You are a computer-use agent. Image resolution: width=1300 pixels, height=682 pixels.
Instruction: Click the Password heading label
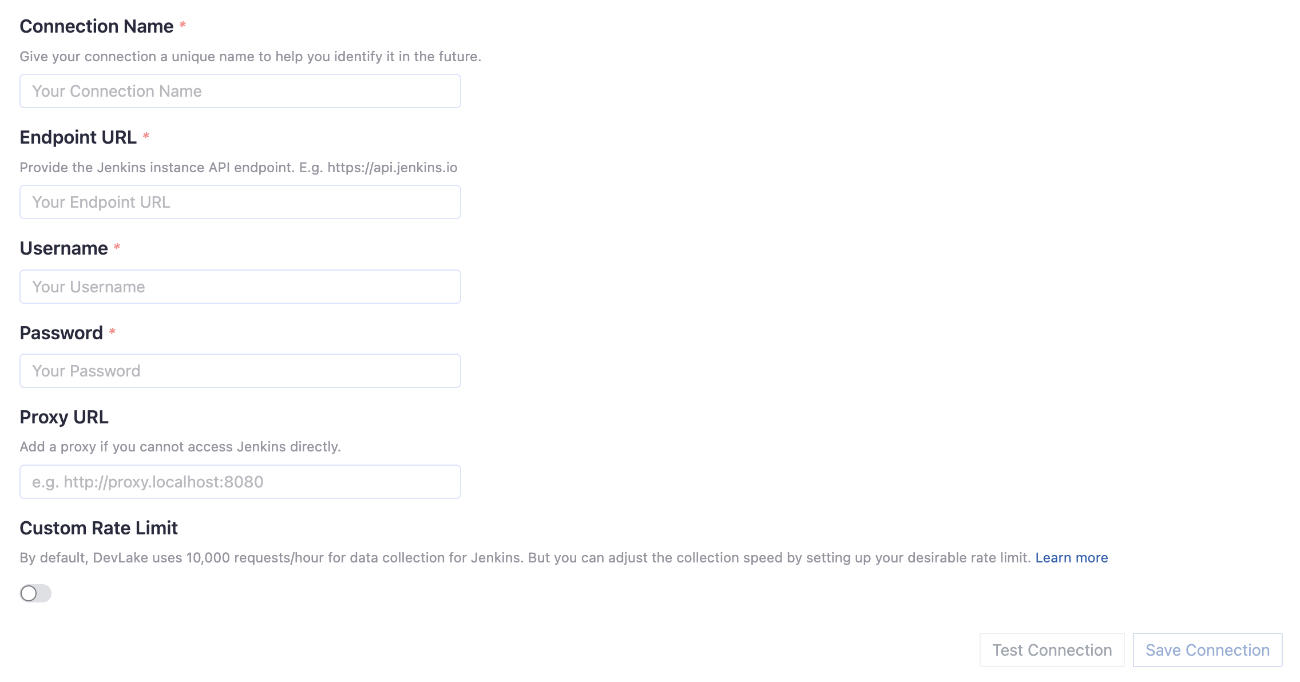[61, 333]
